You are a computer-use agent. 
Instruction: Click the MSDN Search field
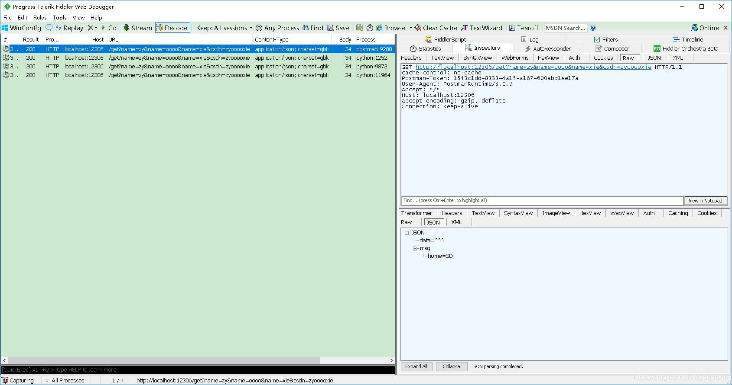[566, 28]
